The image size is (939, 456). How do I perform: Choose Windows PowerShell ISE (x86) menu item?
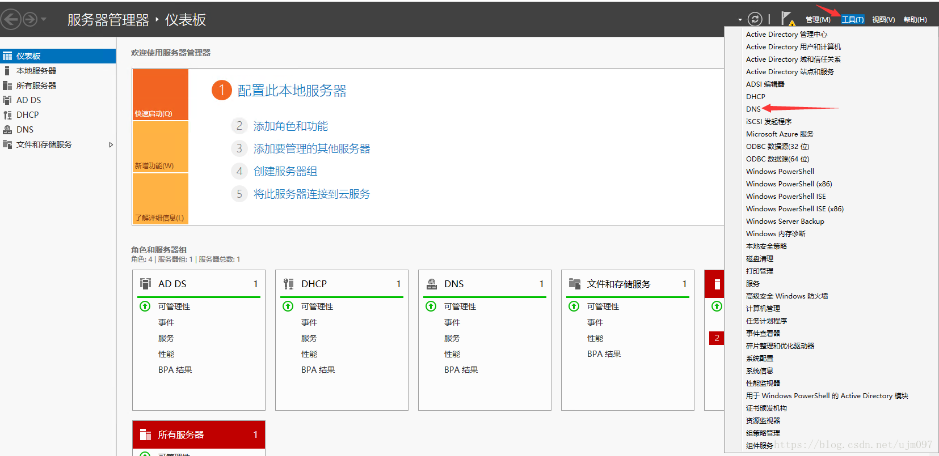(x=794, y=209)
